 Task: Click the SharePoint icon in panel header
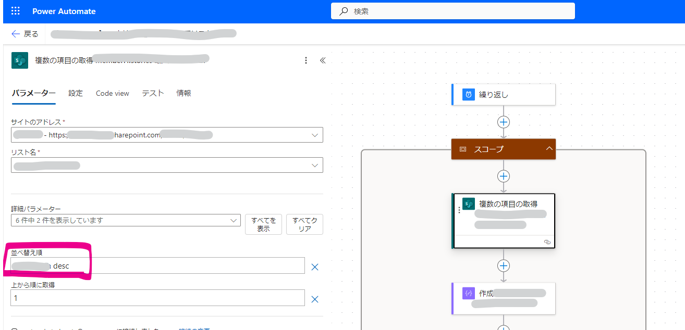20,60
